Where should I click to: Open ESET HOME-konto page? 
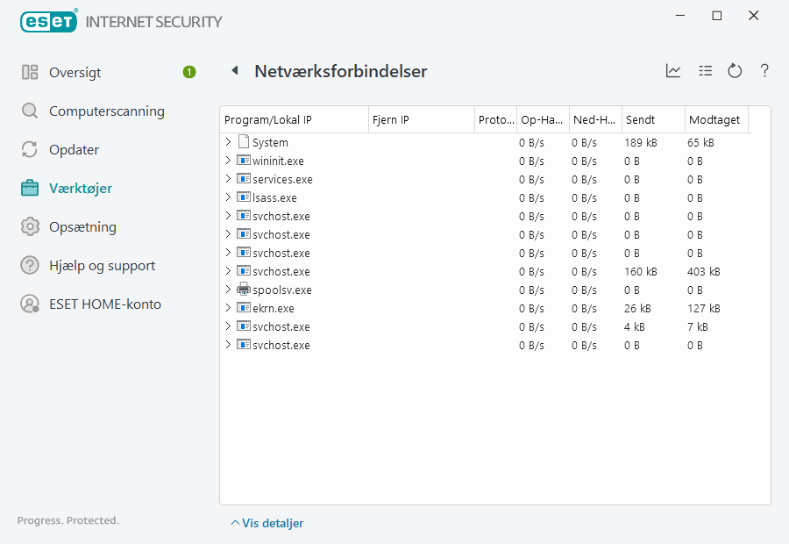point(104,304)
